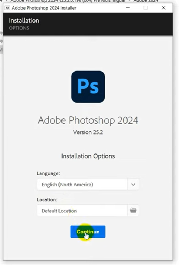
Task: Browse for install location with folder icon
Action: click(x=133, y=211)
